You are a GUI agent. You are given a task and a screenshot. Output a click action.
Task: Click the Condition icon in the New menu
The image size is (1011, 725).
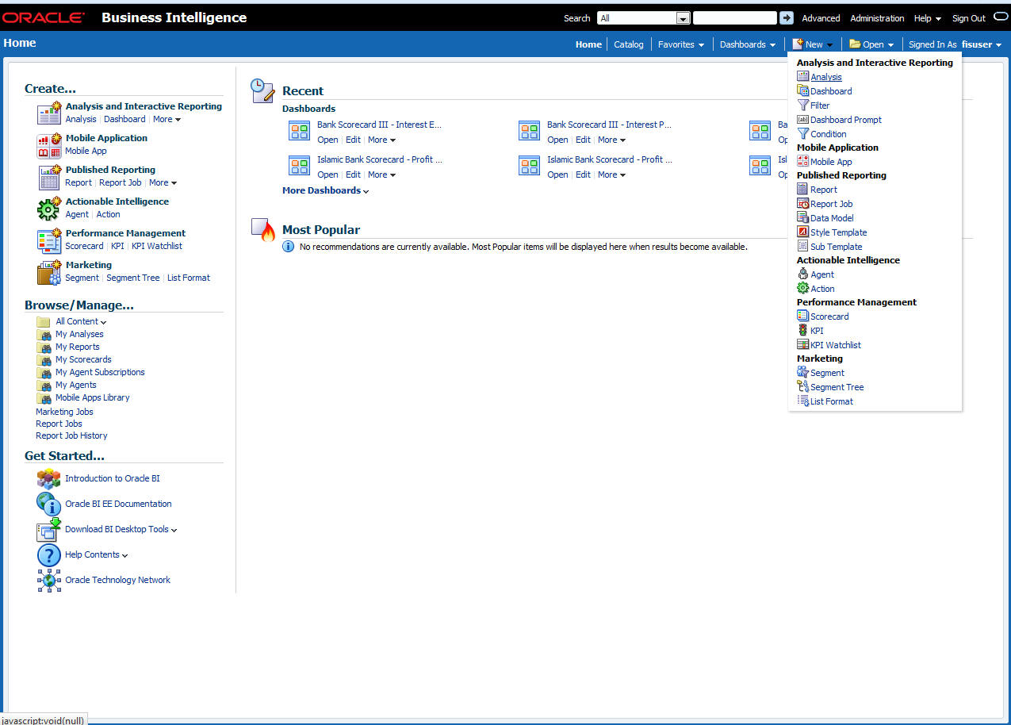pyautogui.click(x=802, y=134)
